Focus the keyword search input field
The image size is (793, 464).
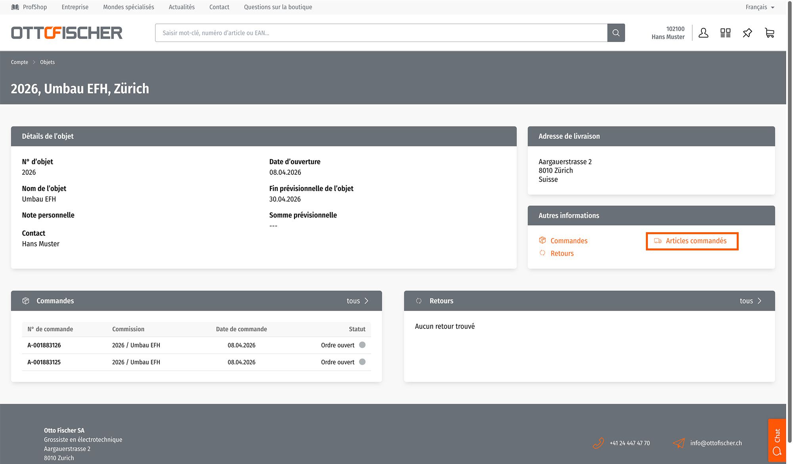[x=381, y=33]
